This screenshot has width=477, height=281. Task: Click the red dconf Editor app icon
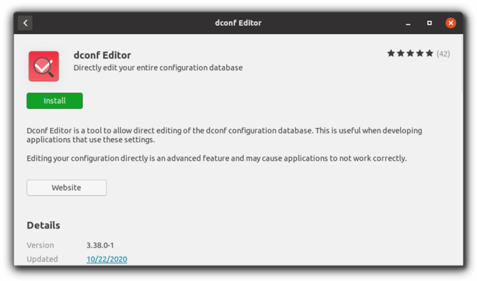pos(44,66)
